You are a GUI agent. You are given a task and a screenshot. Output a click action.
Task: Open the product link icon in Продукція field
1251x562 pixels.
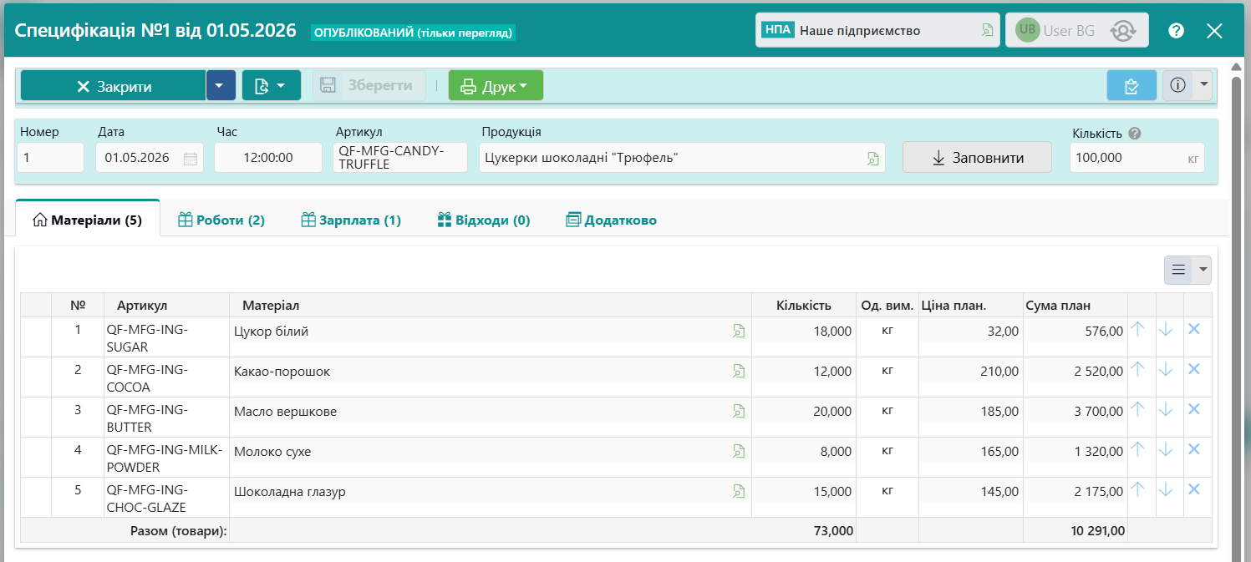[x=872, y=158]
